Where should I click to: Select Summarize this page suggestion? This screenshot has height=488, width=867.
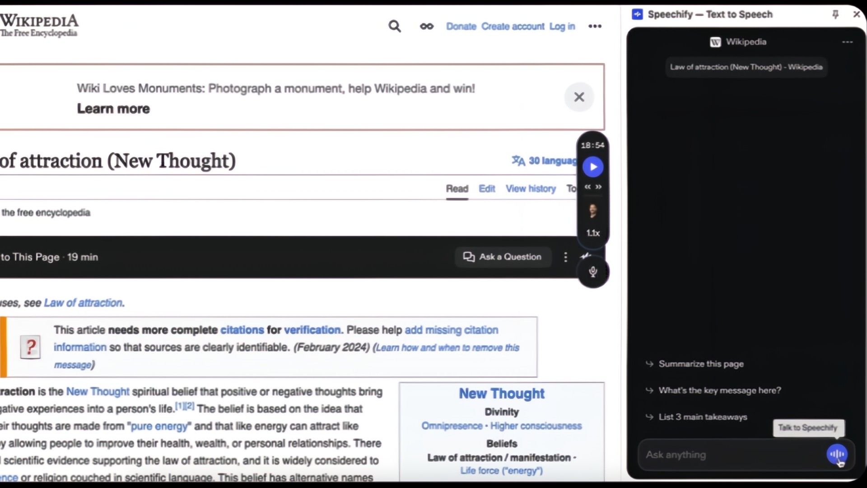[x=701, y=364]
